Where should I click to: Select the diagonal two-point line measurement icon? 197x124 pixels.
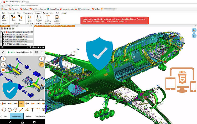(x=21, y=110)
